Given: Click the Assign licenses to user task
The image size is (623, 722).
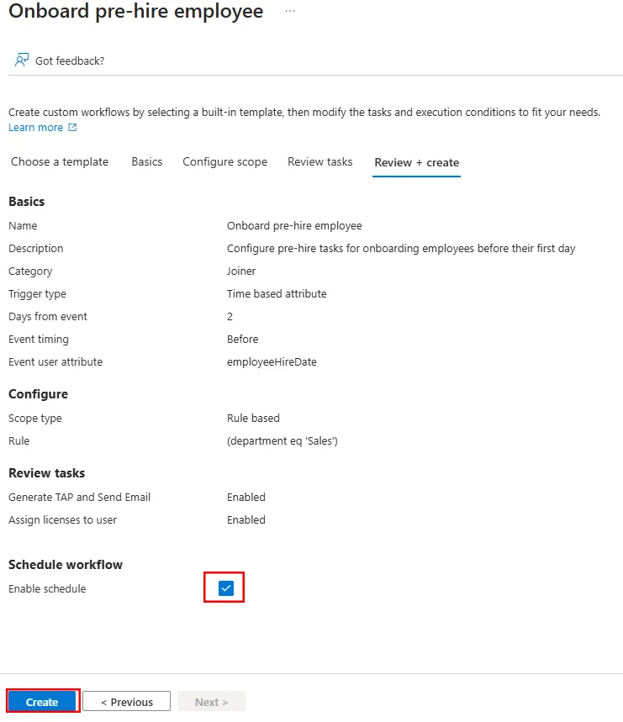Looking at the screenshot, I should coord(62,520).
